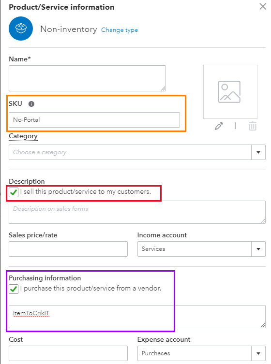Click purchasing description field with ItemToCrikIT

(137, 317)
